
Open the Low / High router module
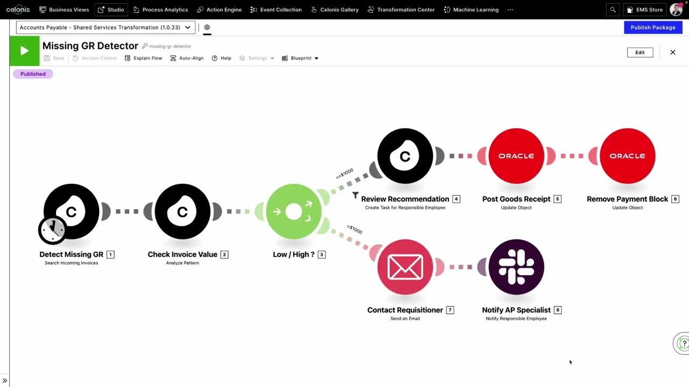293,211
